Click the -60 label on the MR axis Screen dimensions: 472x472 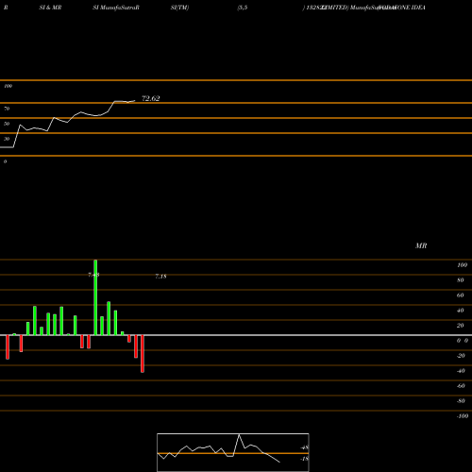461,386
